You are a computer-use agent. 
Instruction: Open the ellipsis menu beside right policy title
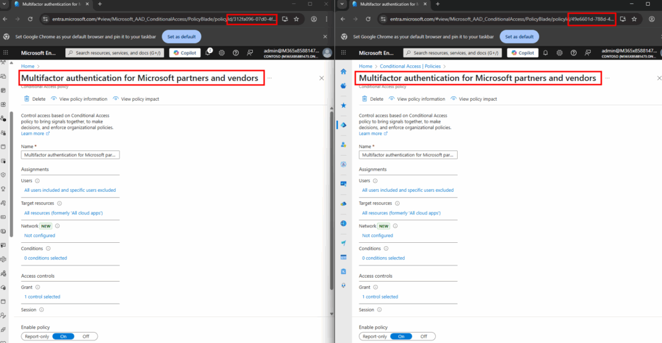[x=608, y=78]
